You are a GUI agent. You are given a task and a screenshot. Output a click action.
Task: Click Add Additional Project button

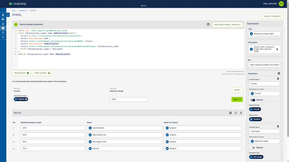pos(227,25)
